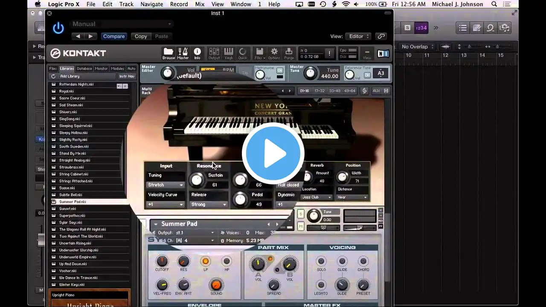Toggle the Metronome On button
This screenshot has width=546, height=307.
(x=280, y=70)
